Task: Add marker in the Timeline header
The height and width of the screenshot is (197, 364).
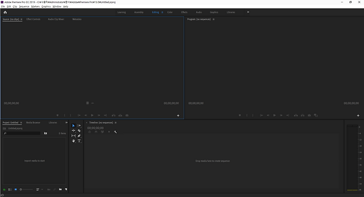Action: click(109, 132)
